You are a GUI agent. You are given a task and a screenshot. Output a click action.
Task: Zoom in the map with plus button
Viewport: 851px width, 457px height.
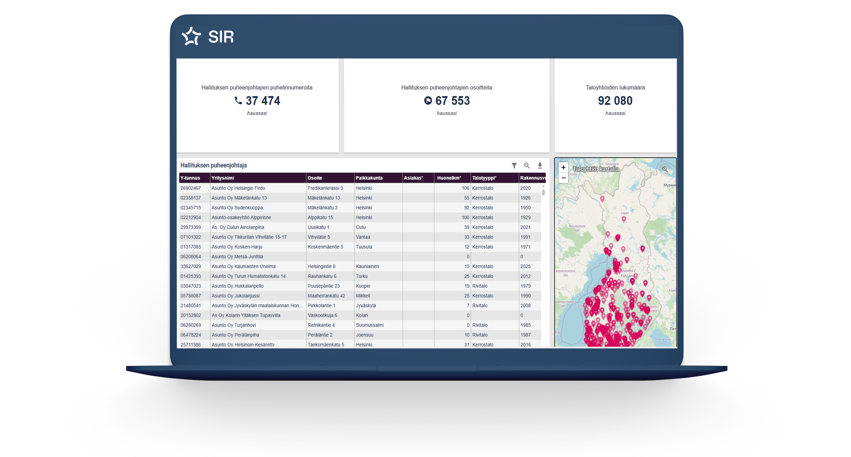563,167
